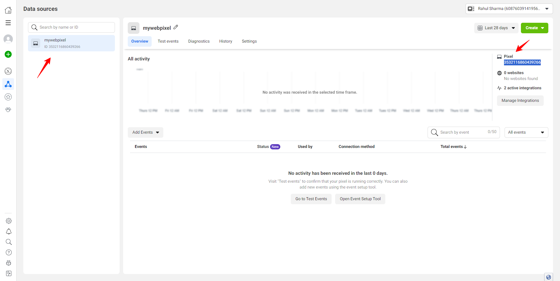Image resolution: width=560 pixels, height=281 pixels.
Task: Click the 2 active integrations text
Action: [522, 88]
